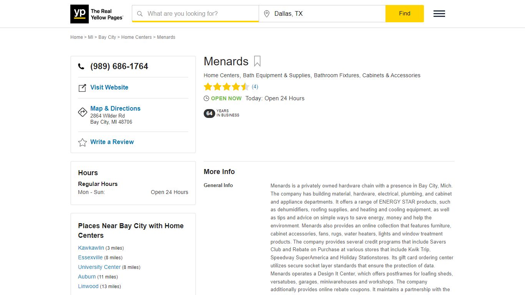Click the 2864 Wilder Rd address
Image resolution: width=525 pixels, height=295 pixels.
[x=108, y=116]
